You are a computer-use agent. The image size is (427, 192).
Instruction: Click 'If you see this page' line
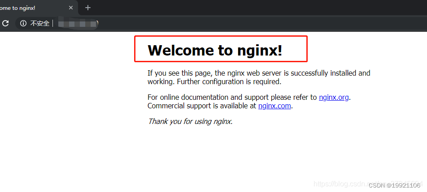coord(259,73)
